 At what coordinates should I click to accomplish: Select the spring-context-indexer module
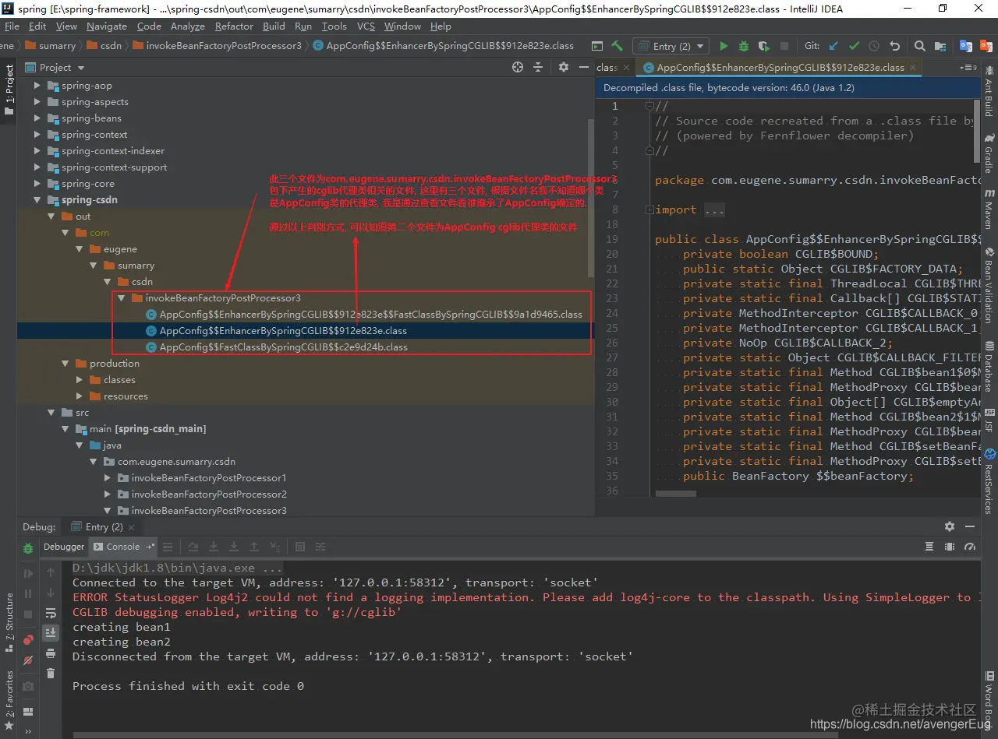coord(113,151)
